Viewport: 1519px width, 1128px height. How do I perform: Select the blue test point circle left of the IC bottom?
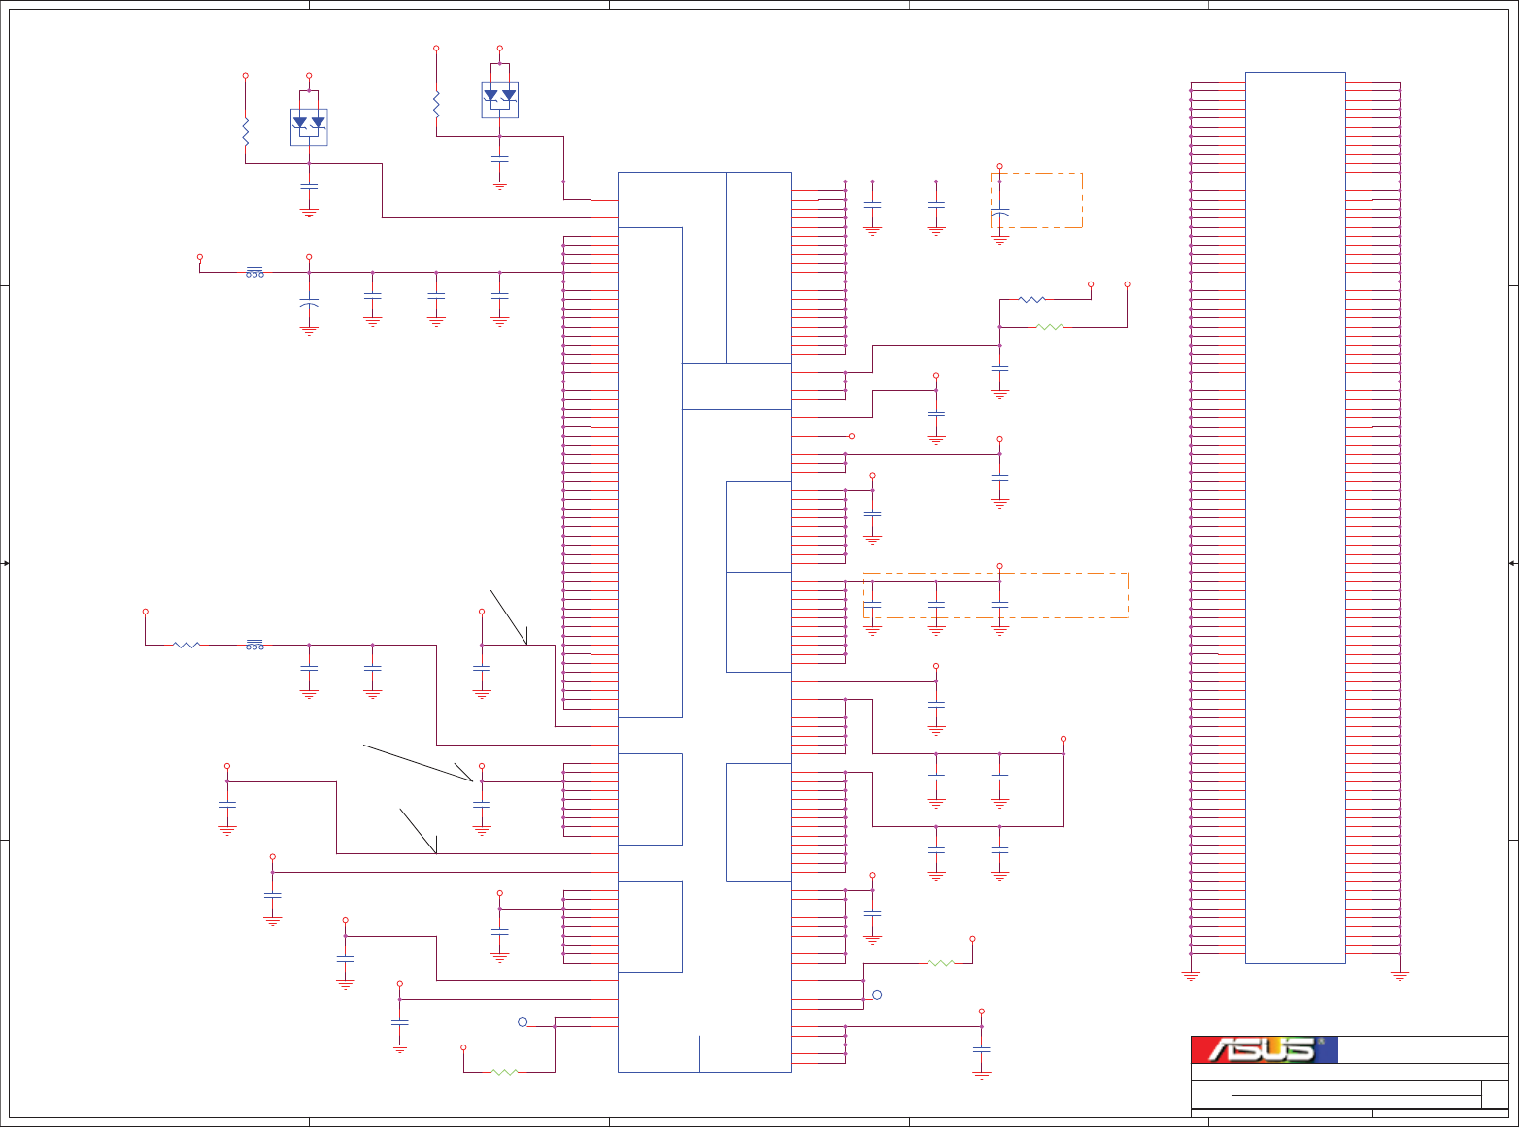[523, 1022]
